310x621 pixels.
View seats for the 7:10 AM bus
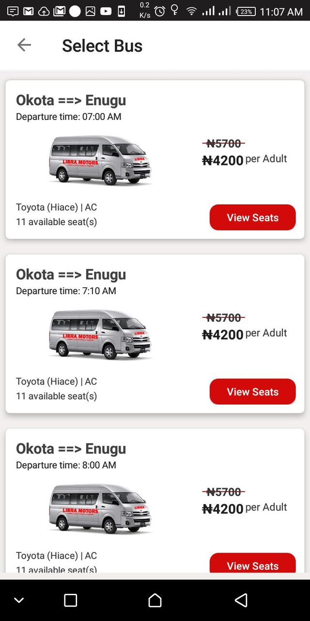pos(252,392)
